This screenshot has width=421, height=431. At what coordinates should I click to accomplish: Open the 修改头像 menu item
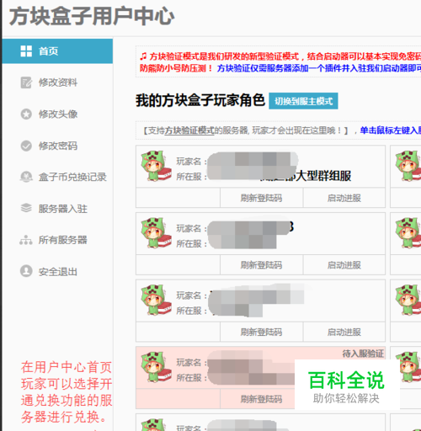point(57,114)
